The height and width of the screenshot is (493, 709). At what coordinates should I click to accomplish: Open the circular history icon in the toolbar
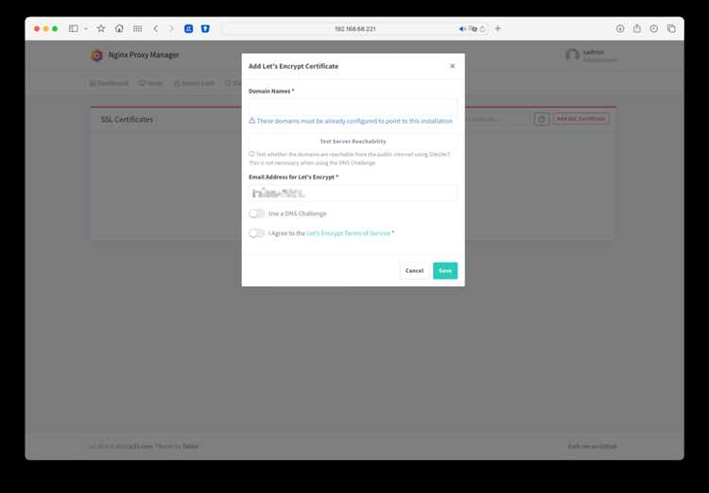(x=654, y=28)
